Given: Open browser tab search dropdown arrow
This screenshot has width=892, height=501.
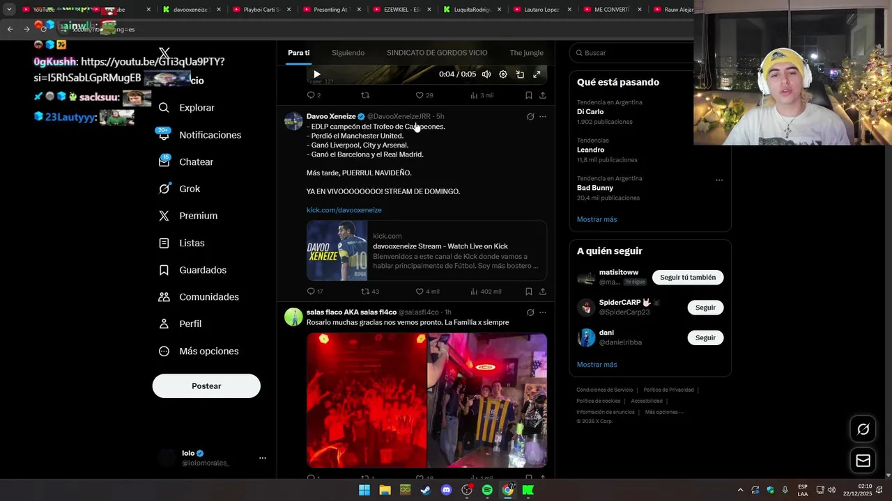Looking at the screenshot, I should 9,10.
